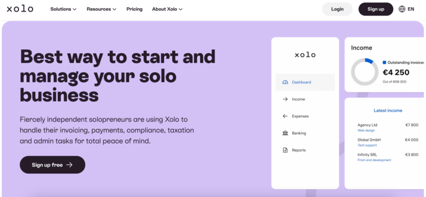
Task: Click the €4 250 outstanding amount
Action: (396, 72)
